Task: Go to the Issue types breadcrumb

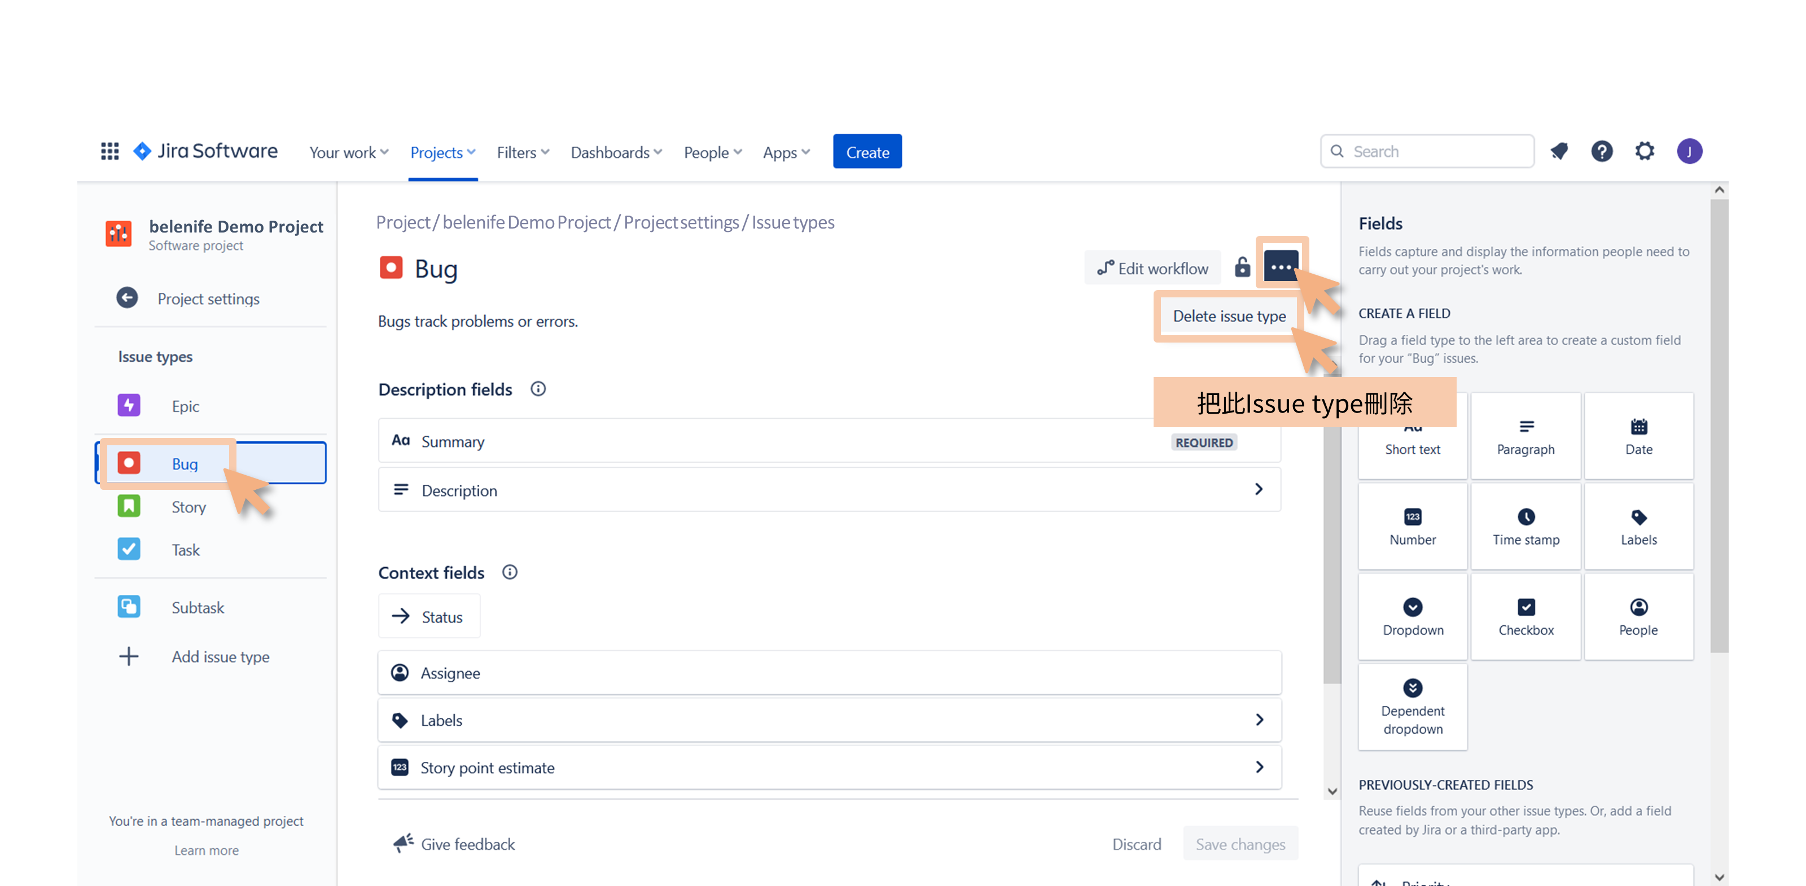Action: (793, 222)
